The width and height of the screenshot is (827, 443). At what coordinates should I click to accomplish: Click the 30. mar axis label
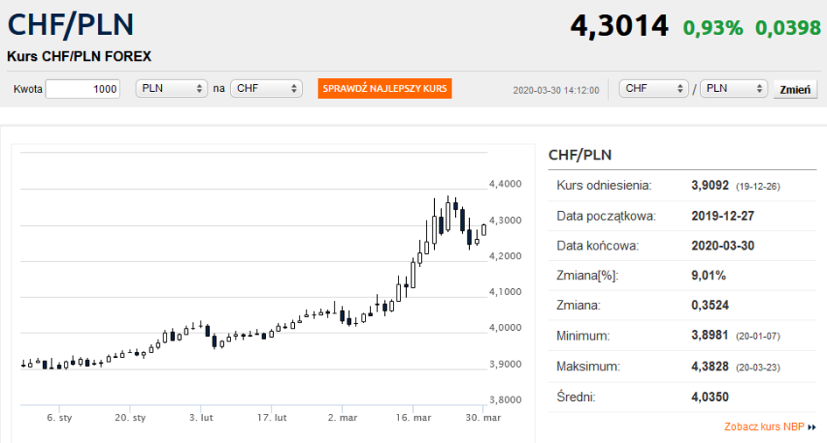point(483,418)
